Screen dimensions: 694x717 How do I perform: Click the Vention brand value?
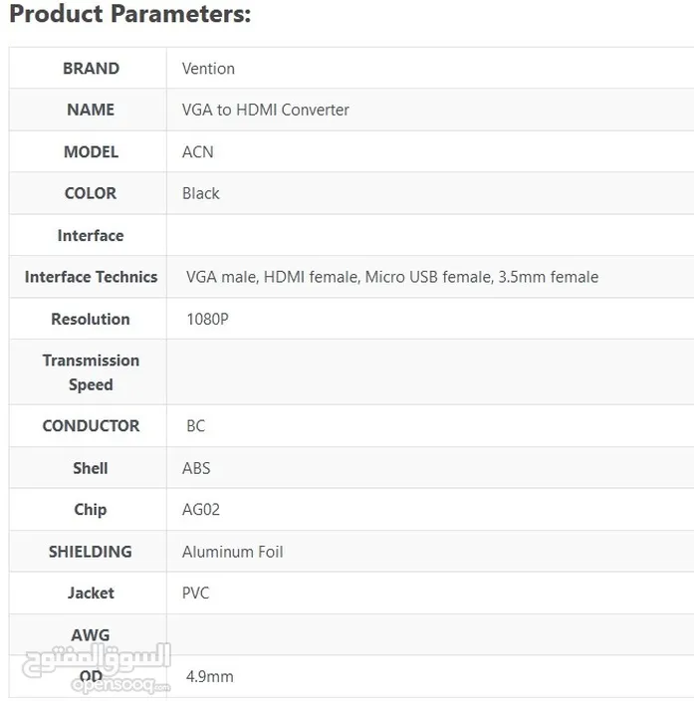tap(208, 69)
